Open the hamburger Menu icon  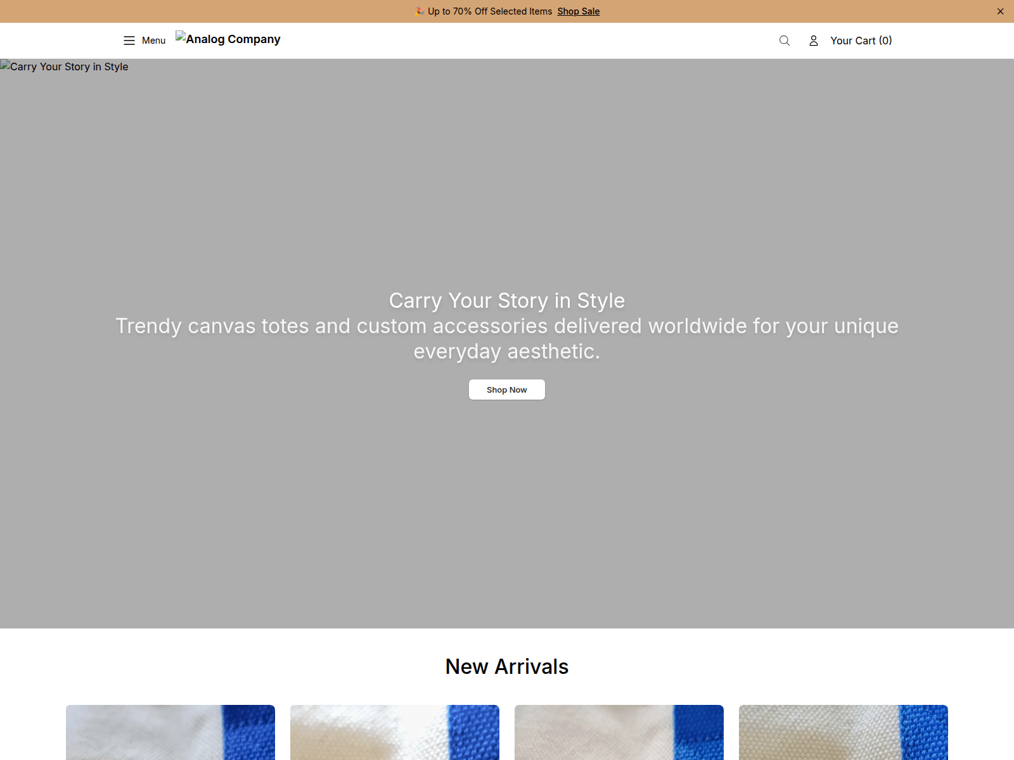click(129, 41)
